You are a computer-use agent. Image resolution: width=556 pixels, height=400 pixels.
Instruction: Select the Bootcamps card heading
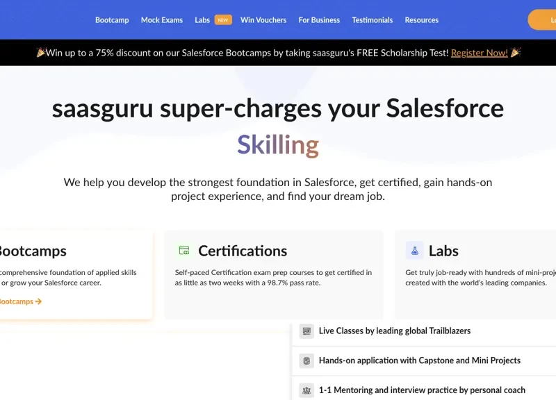coord(33,251)
